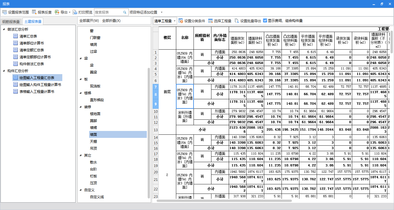
Task: Select 门联窗 in component list
Action: point(95,37)
